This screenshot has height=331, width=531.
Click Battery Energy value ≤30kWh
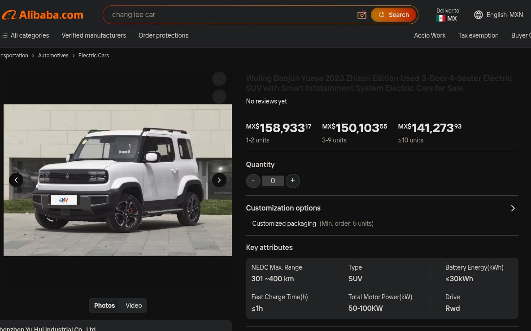(459, 279)
